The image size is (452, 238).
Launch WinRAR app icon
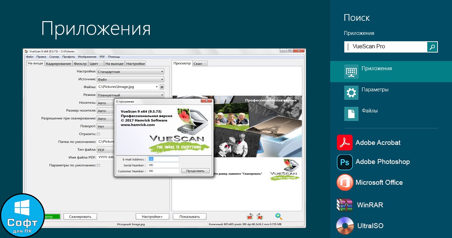[x=345, y=205]
